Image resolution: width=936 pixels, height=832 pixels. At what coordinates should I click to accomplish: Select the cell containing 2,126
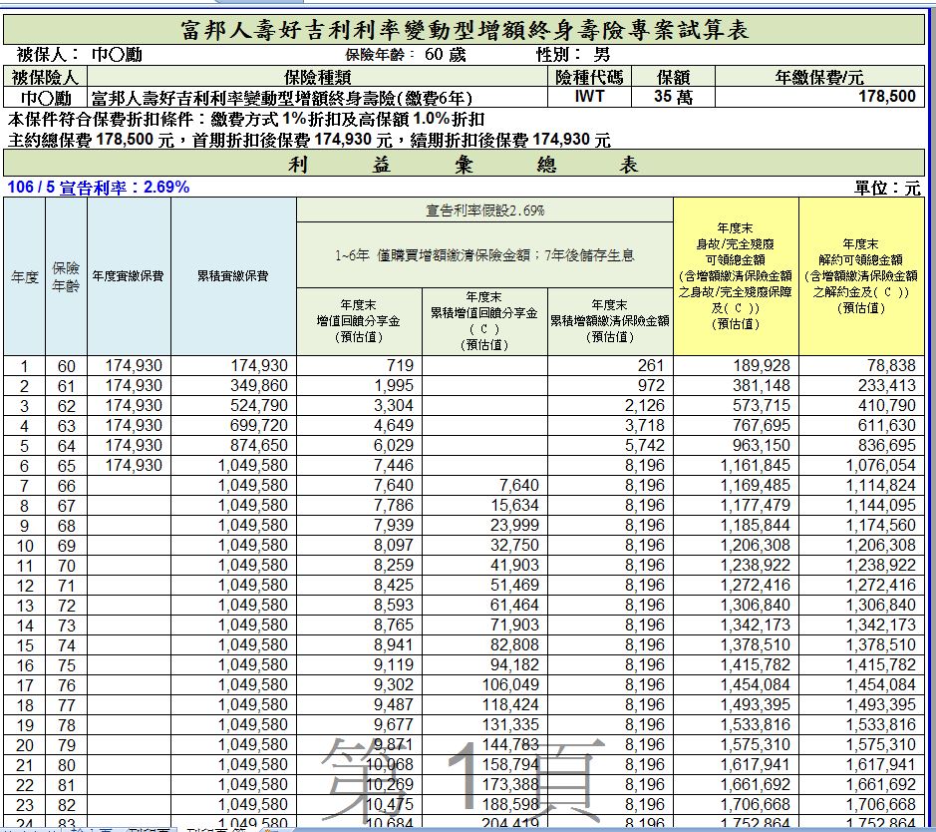[x=610, y=406]
